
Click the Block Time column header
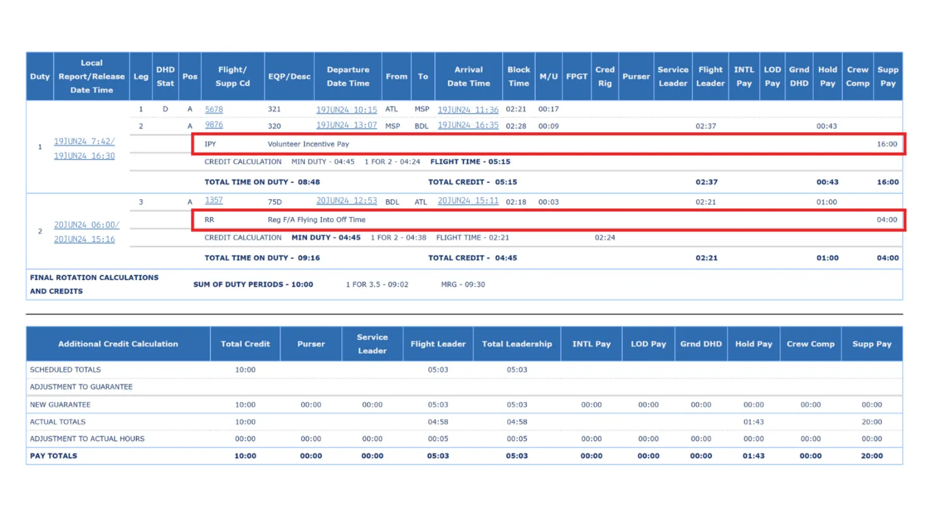coord(519,76)
